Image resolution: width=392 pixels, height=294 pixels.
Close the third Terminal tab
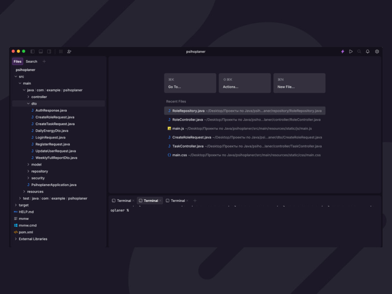(x=187, y=200)
